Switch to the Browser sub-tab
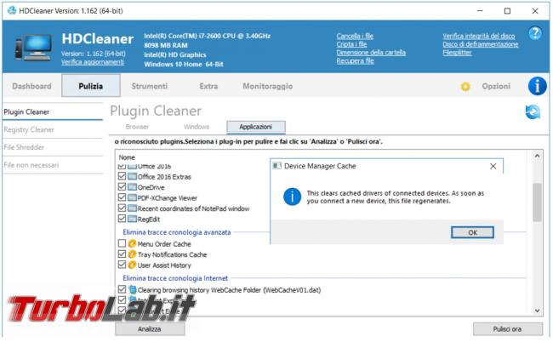The width and height of the screenshot is (553, 342). click(x=137, y=127)
